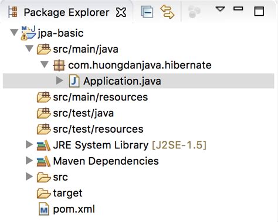Click the src/test/resources folder icon

(44, 129)
